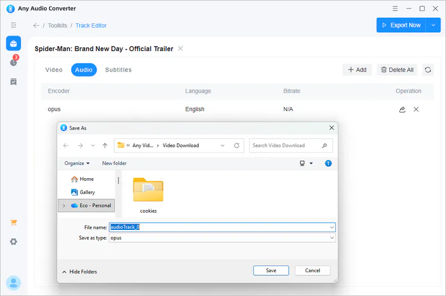Close the Spider-Man trailer item with X
446x296 pixels.
pyautogui.click(x=180, y=48)
